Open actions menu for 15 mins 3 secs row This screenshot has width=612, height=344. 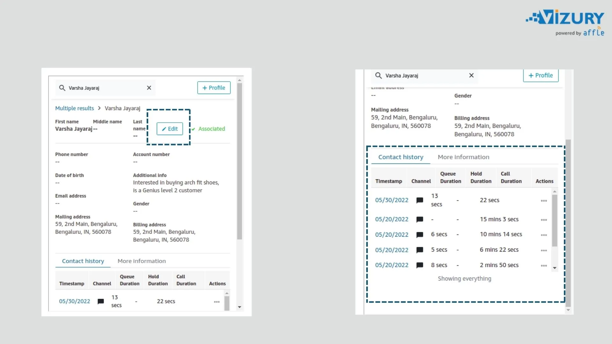[544, 220]
